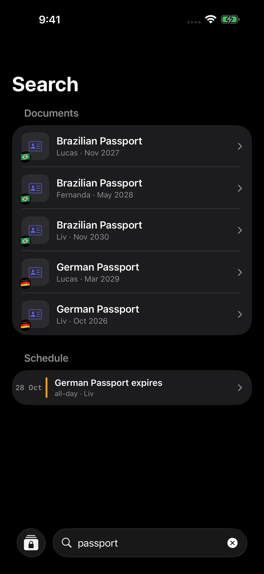Viewport: 264px width, 574px height.
Task: Tap the German flag badge on Liv's passport
Action: click(x=25, y=325)
